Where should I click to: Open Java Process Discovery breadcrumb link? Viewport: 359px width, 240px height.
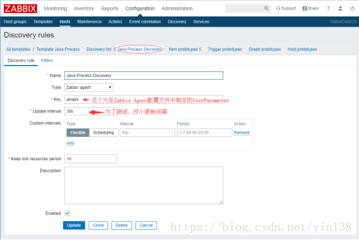click(140, 49)
